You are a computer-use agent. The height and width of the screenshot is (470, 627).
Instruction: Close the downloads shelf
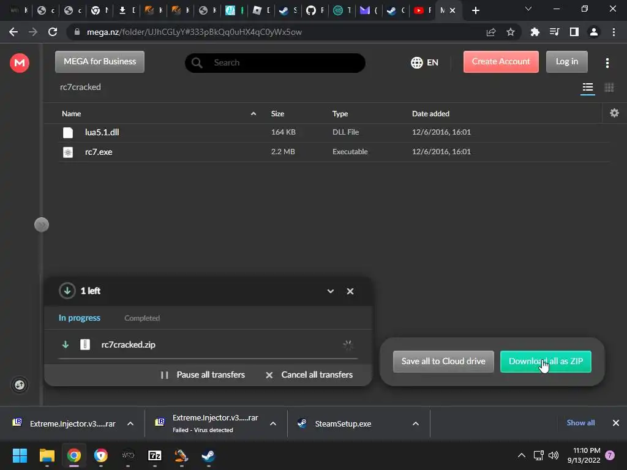point(616,422)
